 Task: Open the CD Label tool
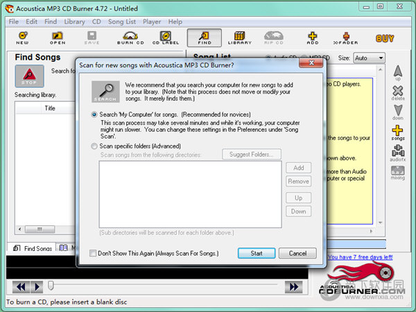pos(166,38)
